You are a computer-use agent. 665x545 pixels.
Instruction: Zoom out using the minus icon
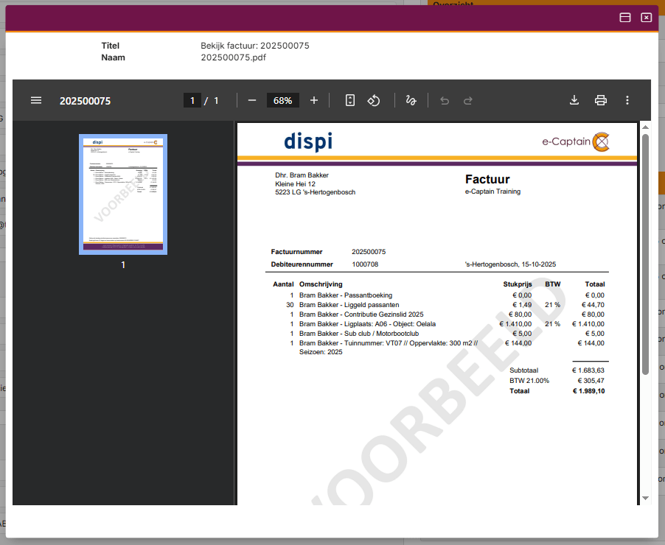[x=252, y=100]
